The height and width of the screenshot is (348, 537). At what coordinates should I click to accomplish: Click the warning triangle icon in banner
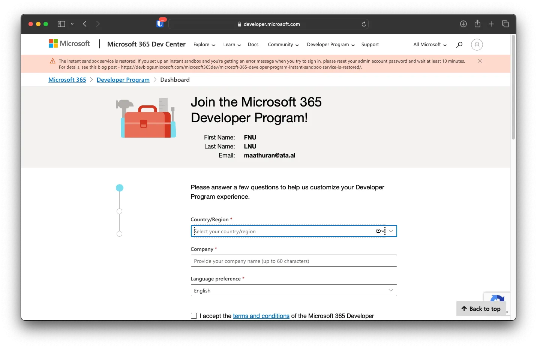[x=53, y=61]
